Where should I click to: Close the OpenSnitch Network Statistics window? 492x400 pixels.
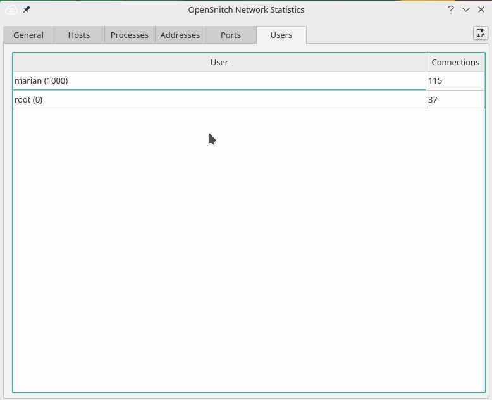tap(481, 9)
